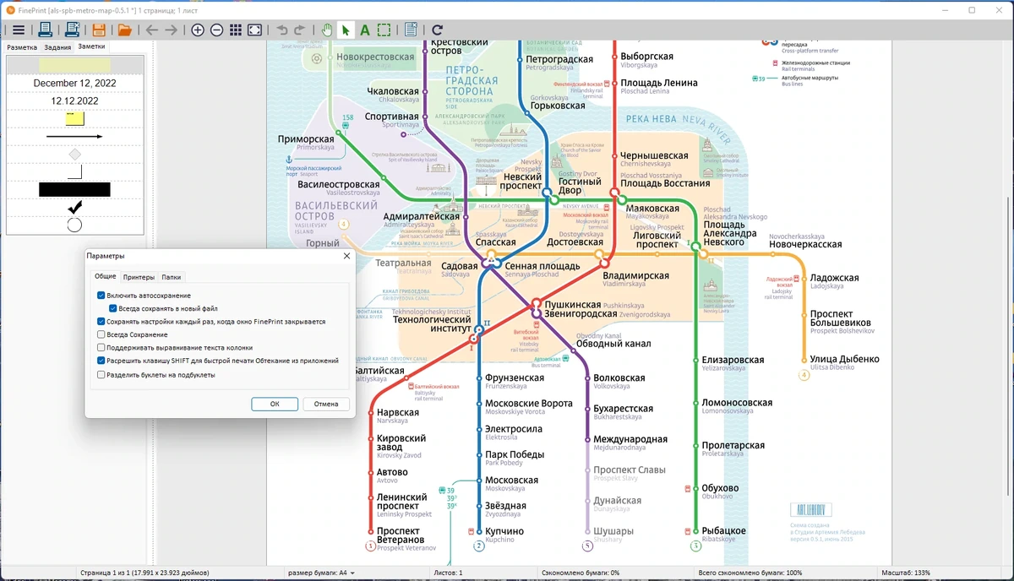This screenshot has height=581, width=1014.
Task: Pick the yellow sticky note stamp
Action: tap(74, 119)
